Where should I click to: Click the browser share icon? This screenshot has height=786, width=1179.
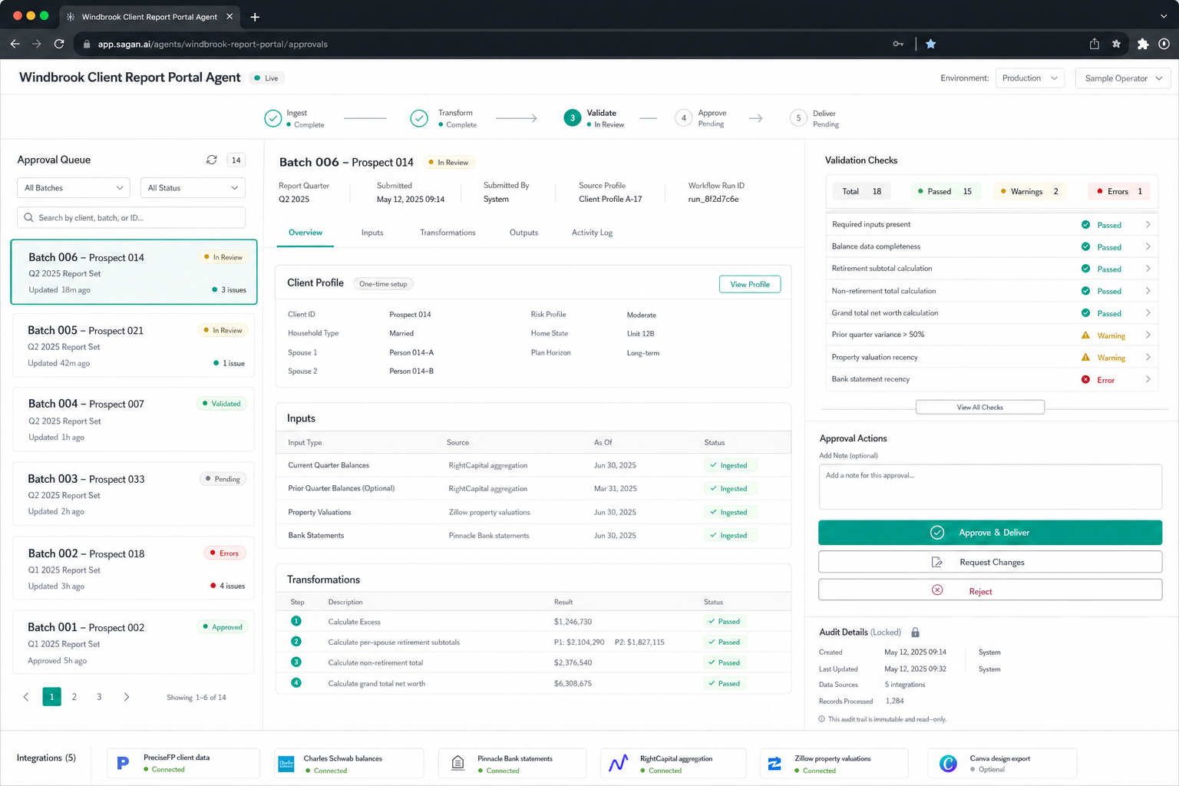pyautogui.click(x=1095, y=44)
